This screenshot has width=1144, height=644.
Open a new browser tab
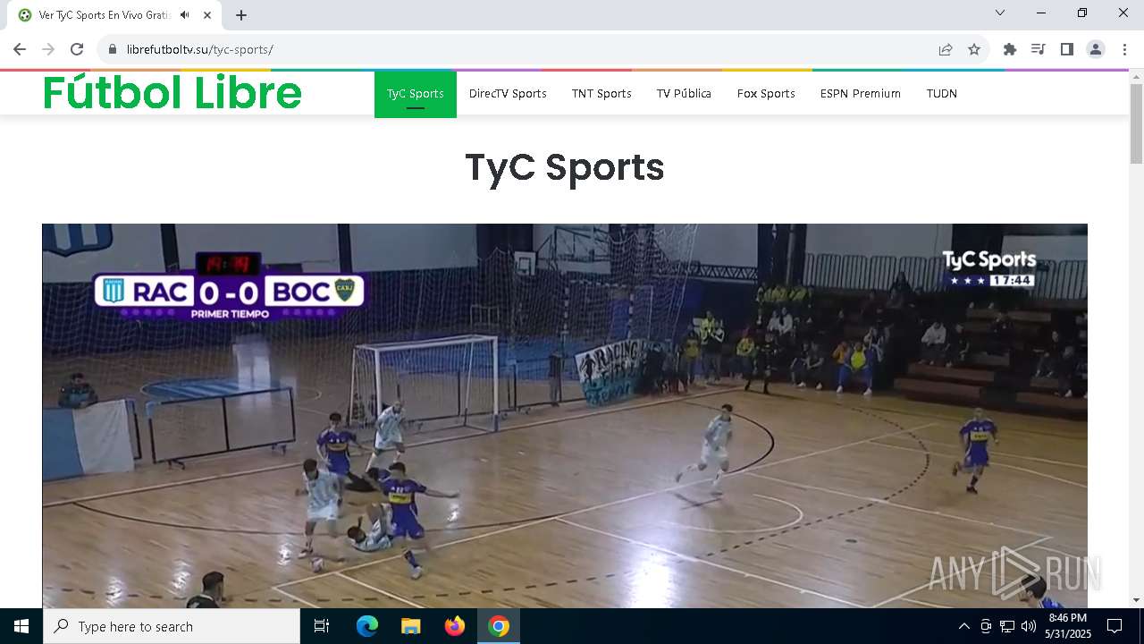click(241, 15)
